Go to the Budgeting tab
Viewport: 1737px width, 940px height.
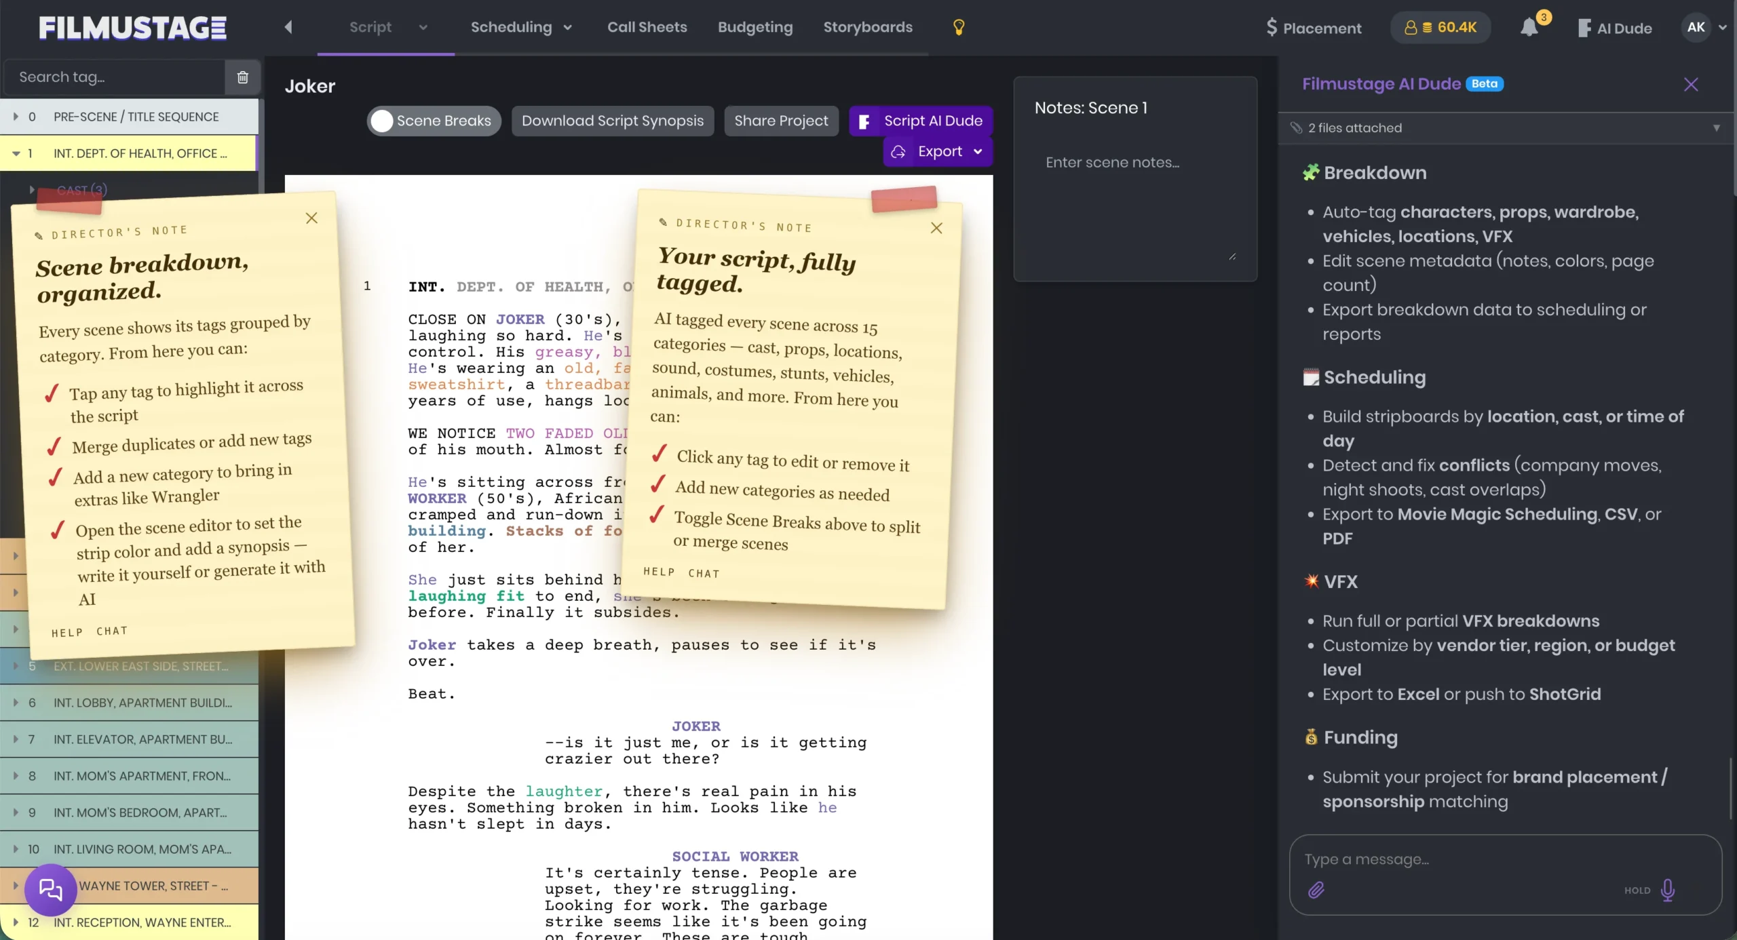tap(755, 27)
